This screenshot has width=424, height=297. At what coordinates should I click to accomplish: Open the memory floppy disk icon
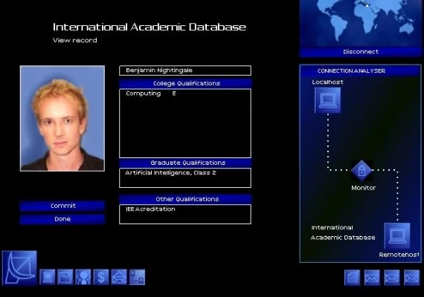click(x=65, y=277)
